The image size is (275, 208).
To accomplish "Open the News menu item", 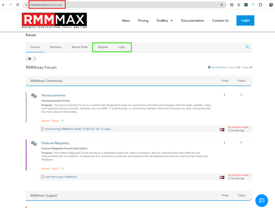I will click(x=126, y=20).
